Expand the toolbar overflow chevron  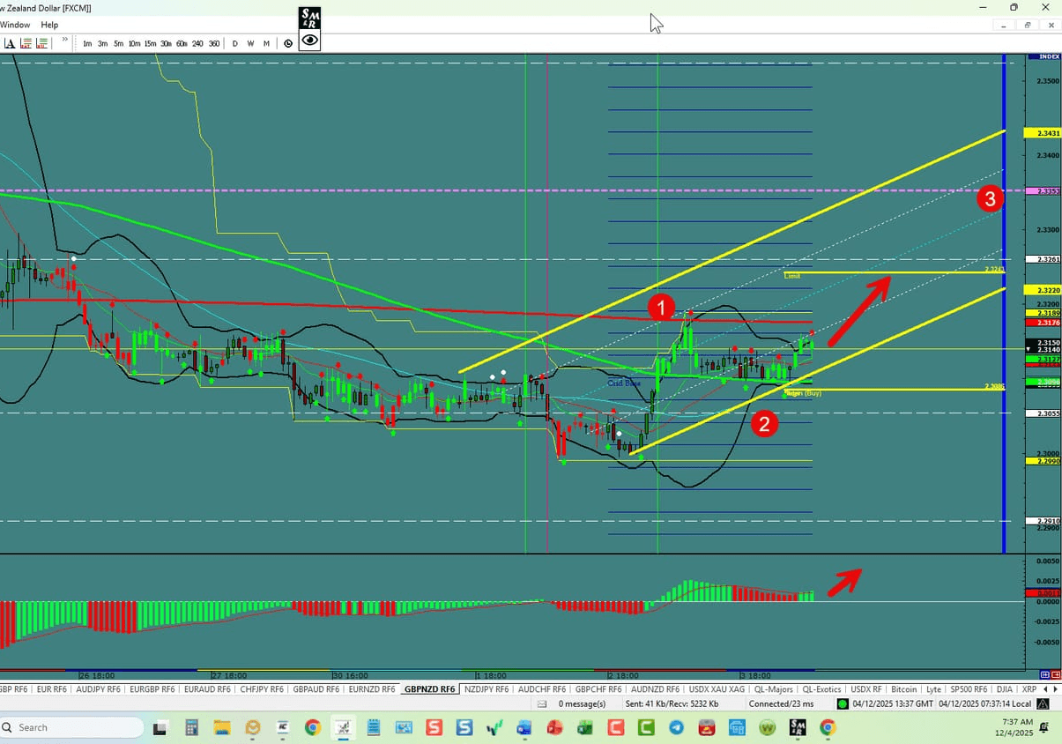tap(63, 40)
